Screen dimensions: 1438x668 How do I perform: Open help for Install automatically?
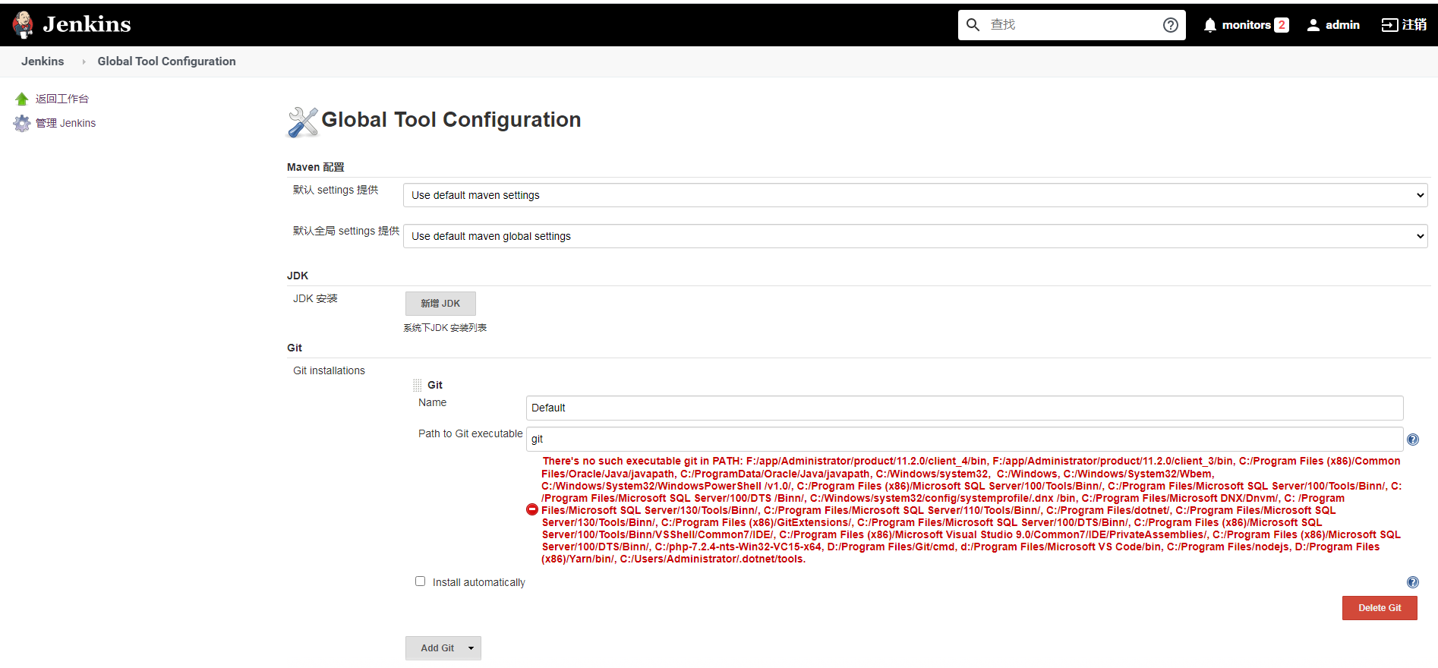click(x=1413, y=582)
